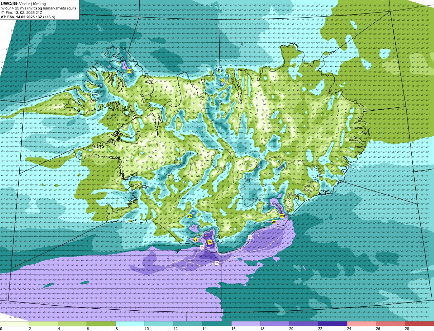Choose the 22–24 m/s dark indigo swatch
The image size is (434, 331).
tap(333, 324)
